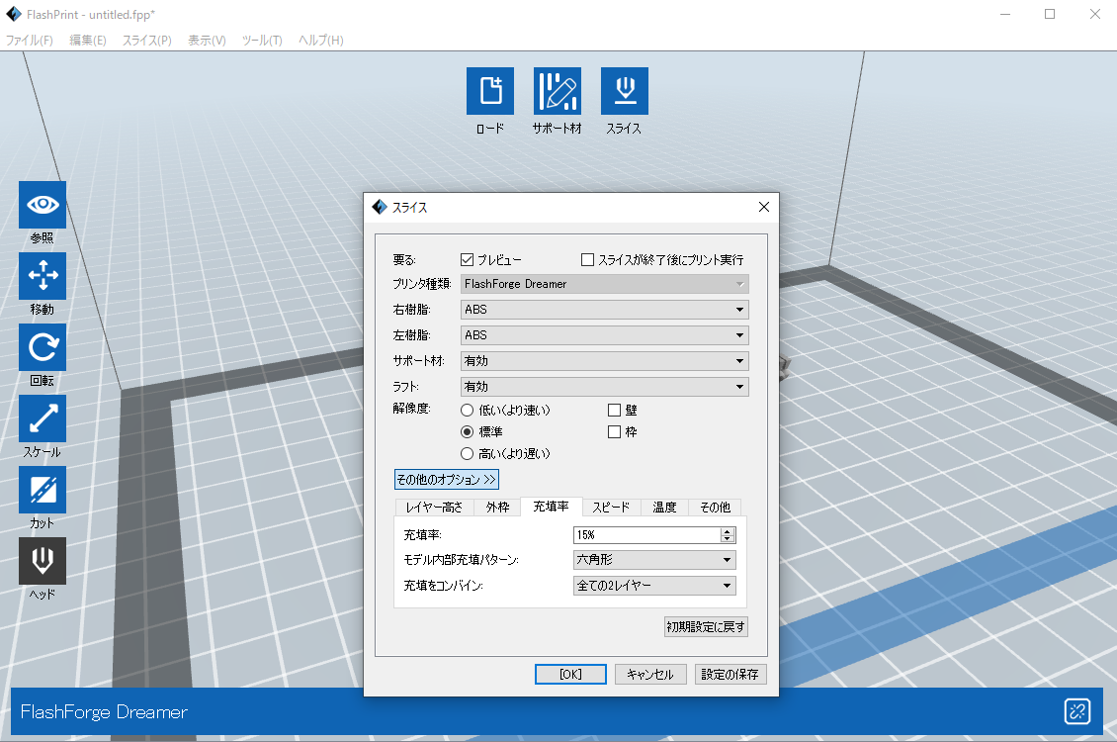
Task: Select 高い(より遅い) resolution
Action: pyautogui.click(x=468, y=453)
